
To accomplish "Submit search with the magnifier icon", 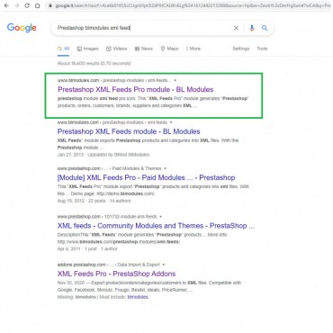I will click(265, 28).
